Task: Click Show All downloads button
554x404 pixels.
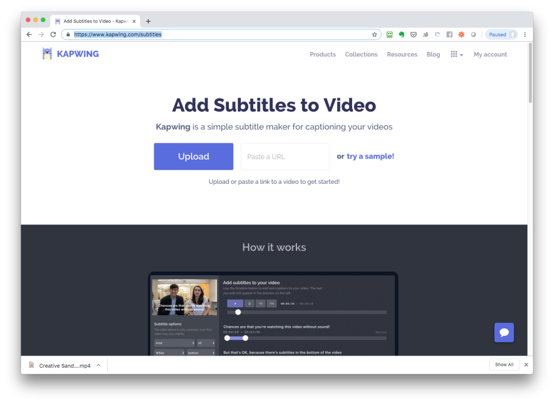Action: point(504,365)
